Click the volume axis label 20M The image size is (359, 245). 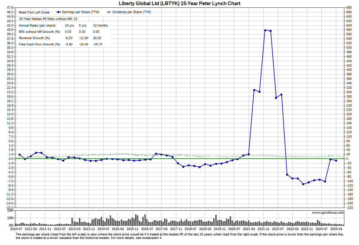pos(10,211)
